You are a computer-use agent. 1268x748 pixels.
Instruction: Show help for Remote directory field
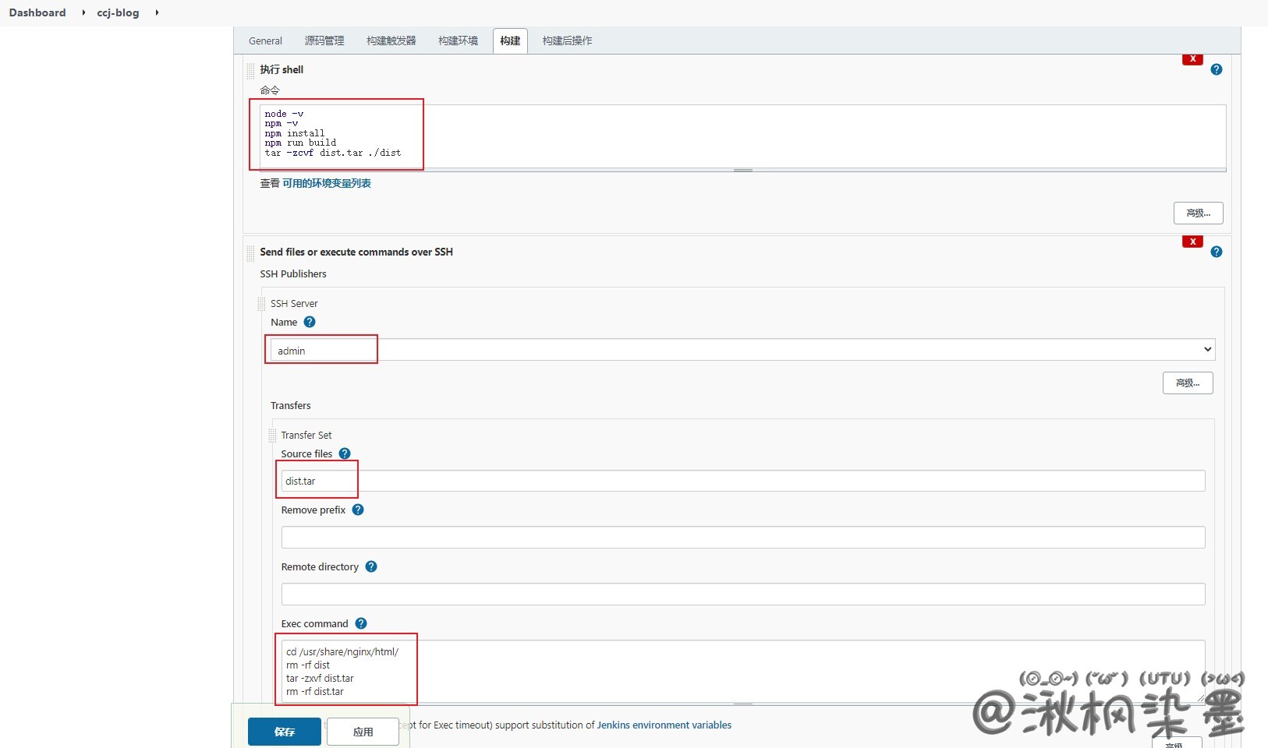click(x=371, y=566)
